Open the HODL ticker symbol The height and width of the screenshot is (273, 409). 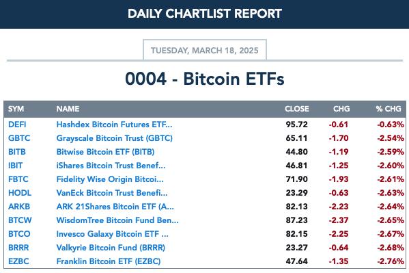(x=20, y=193)
